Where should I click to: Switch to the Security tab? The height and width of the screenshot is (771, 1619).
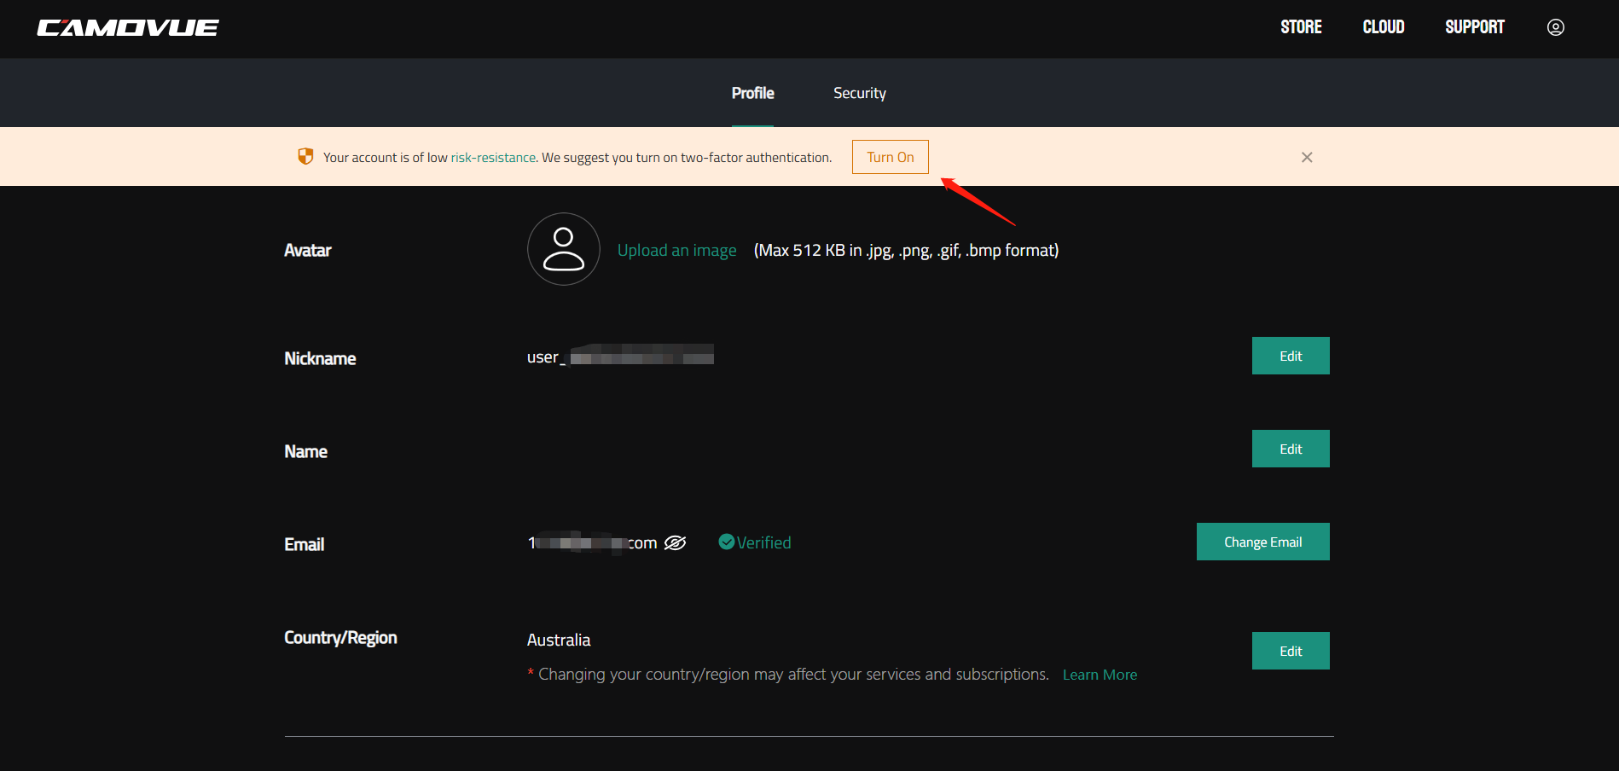point(860,93)
